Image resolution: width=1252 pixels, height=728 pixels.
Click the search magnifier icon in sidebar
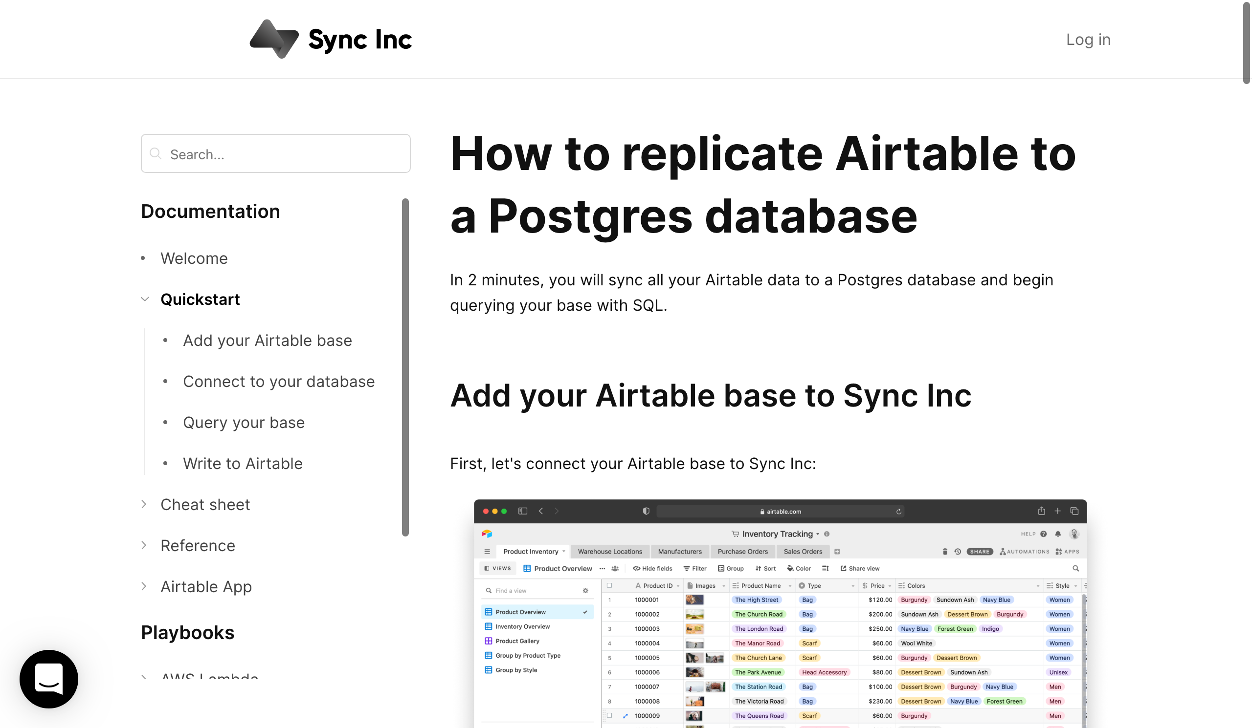[156, 154]
